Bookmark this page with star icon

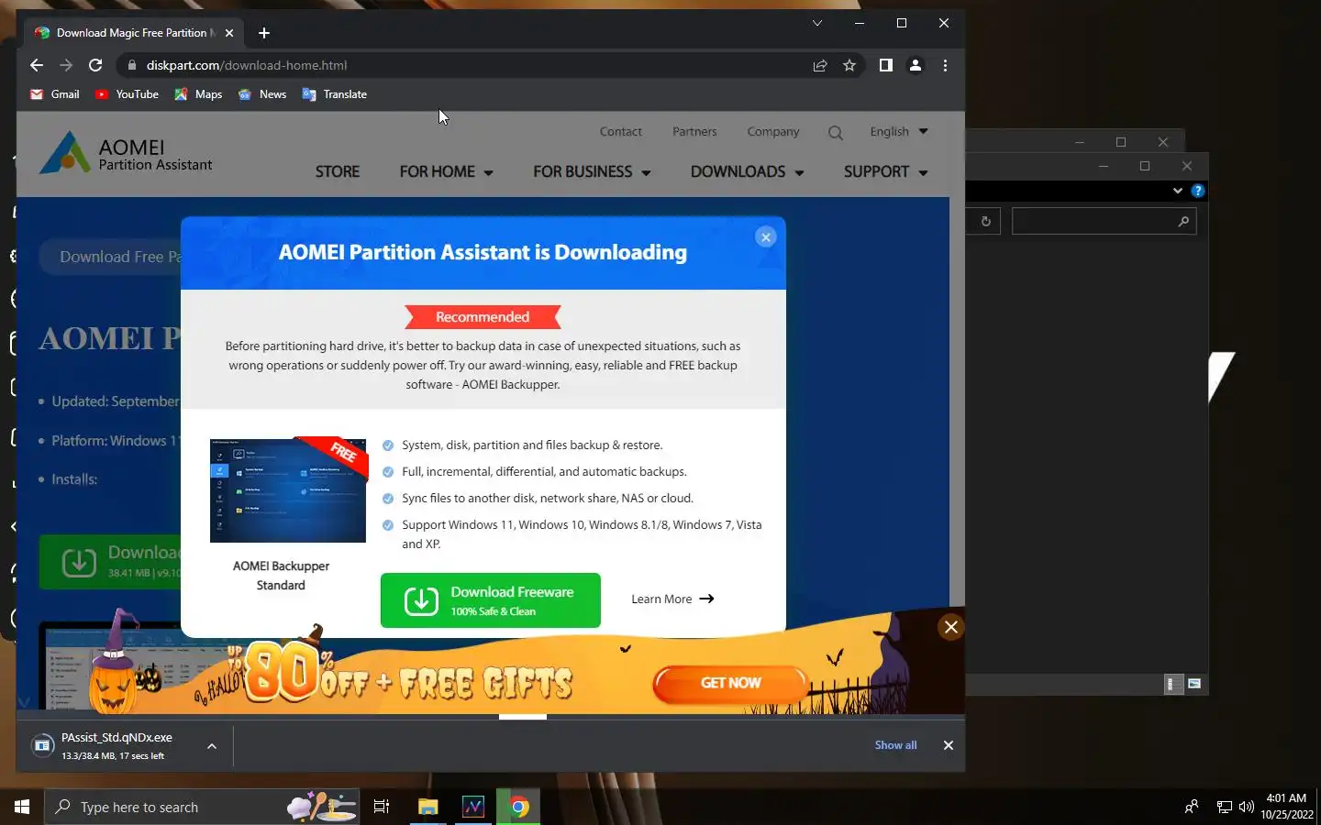pos(849,65)
